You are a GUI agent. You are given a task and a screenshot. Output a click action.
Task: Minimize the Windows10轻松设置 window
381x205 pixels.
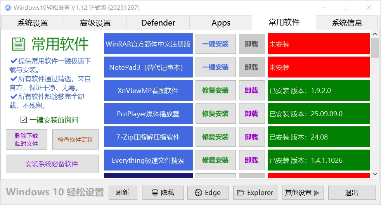(324, 7)
